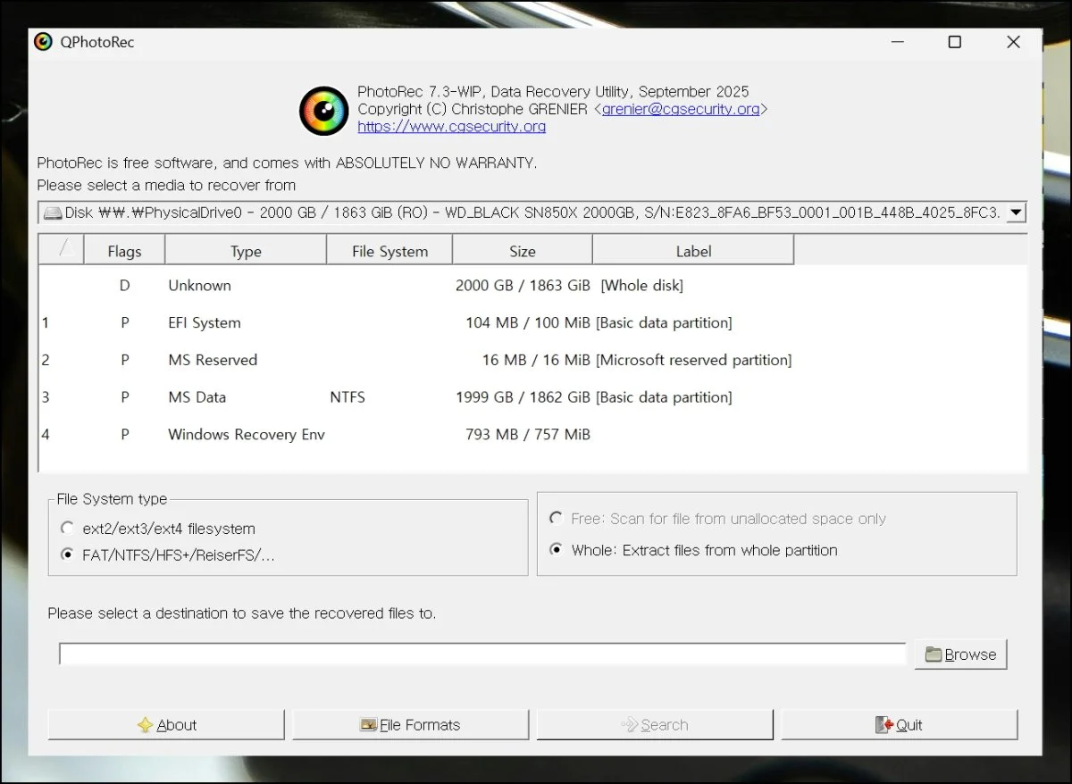Choose Whole: Extract files from whole partition
Image resolution: width=1072 pixels, height=784 pixels.
[556, 550]
